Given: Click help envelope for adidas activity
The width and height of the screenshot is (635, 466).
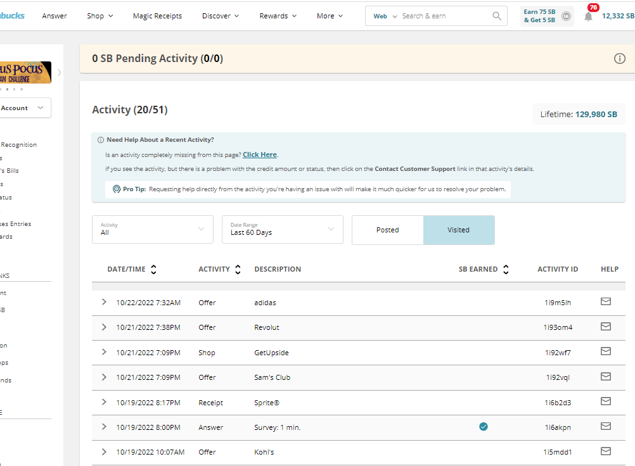Looking at the screenshot, I should [x=605, y=302].
